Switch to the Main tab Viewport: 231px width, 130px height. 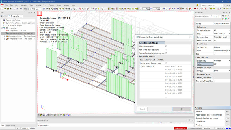(4, 16)
